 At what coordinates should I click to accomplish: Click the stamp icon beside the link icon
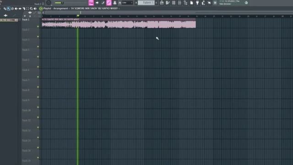click(115, 3)
